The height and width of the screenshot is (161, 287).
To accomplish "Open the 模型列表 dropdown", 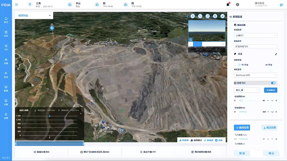I will [34, 16].
